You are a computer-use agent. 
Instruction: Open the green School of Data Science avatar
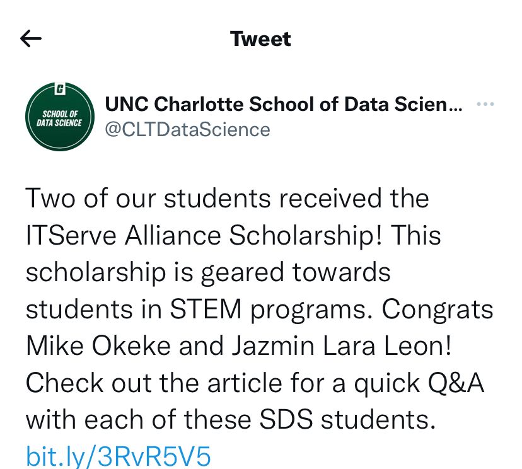pos(59,119)
